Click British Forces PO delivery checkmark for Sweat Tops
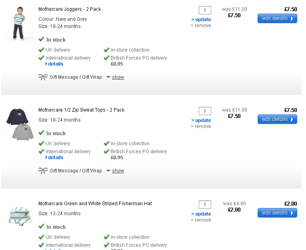This screenshot has height=250, width=306. click(x=106, y=152)
